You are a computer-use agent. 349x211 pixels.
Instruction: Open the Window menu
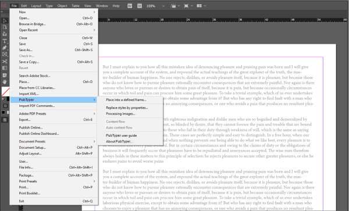[x=102, y=6]
